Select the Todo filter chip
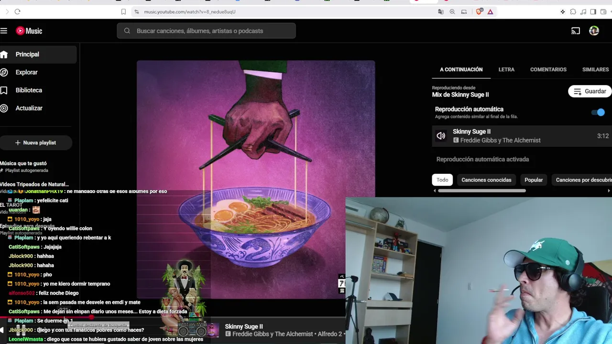The image size is (612, 344). (442, 180)
